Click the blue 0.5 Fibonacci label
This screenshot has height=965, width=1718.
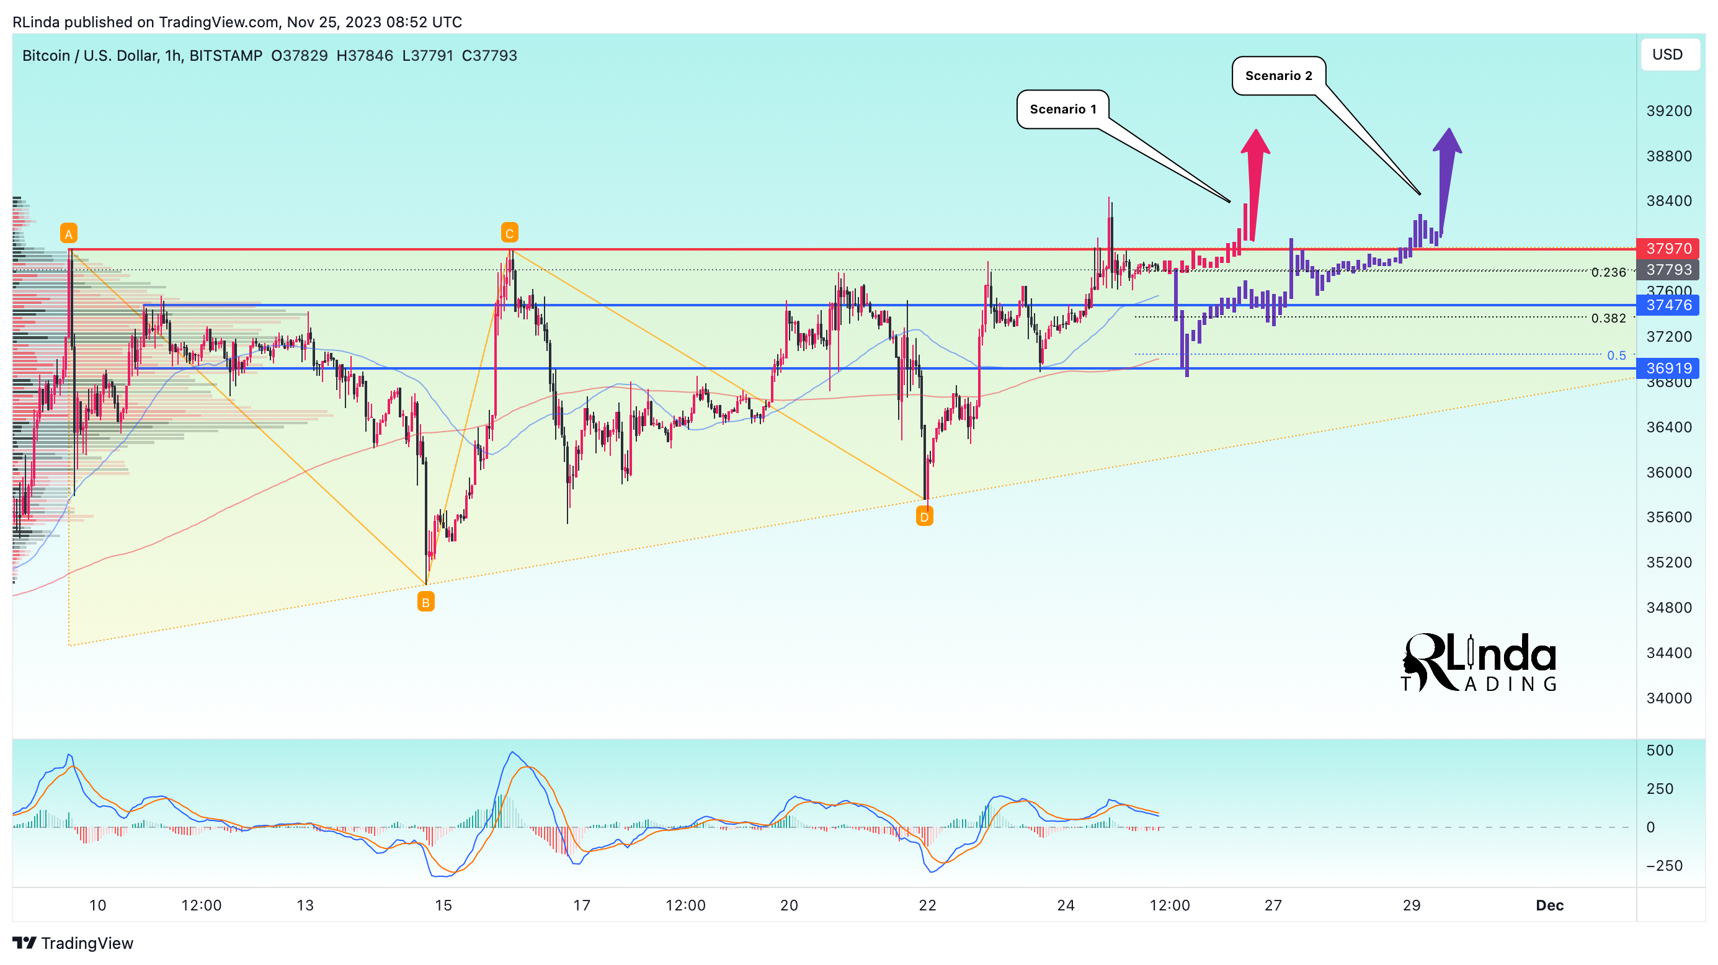point(1616,355)
